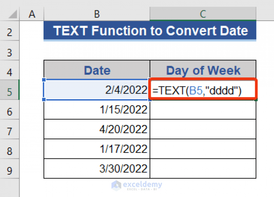
Task: Click empty Day of Week cell beside 1/15/2022
Action: 203,110
